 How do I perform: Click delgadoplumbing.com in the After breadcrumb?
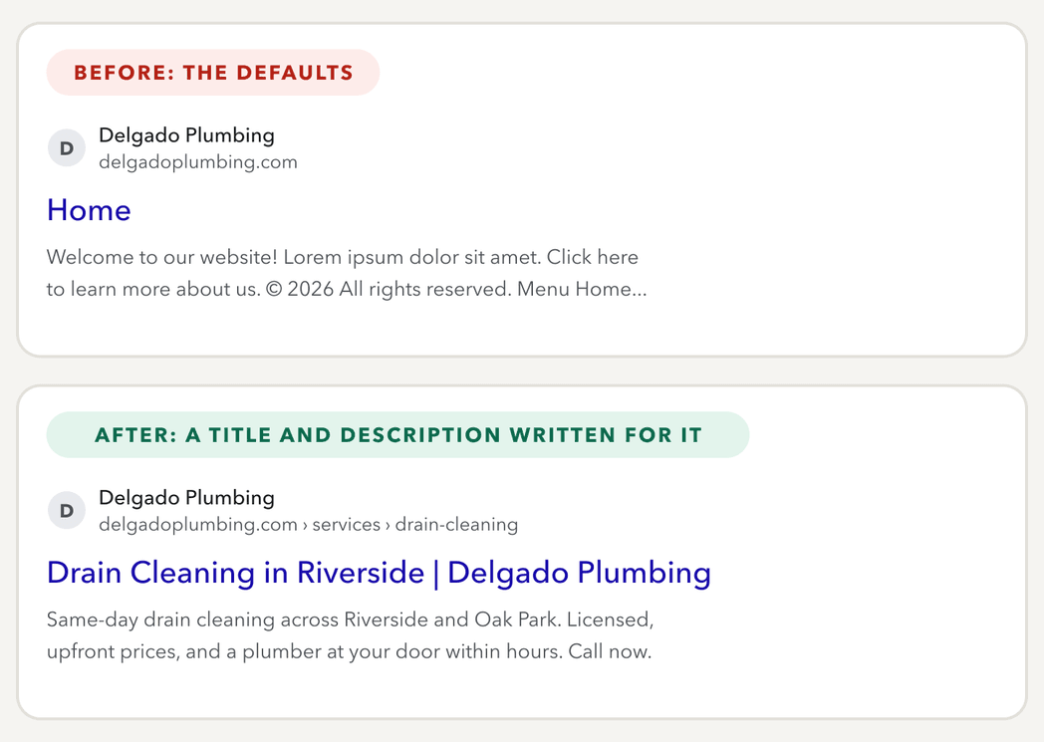(x=198, y=525)
